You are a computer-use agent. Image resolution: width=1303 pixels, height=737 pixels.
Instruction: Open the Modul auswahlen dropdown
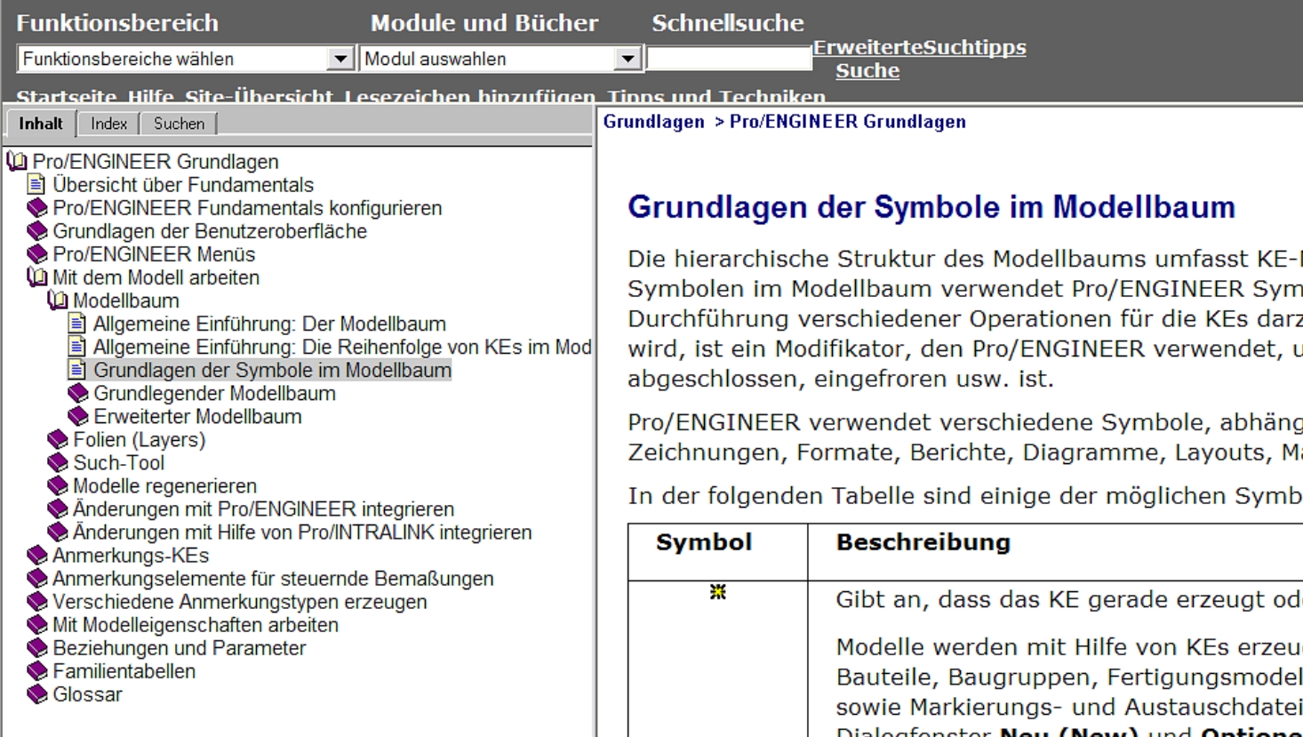(x=500, y=59)
